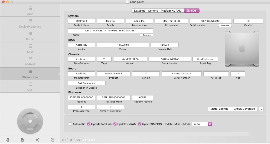Click the share icon in bottom toolbar
The width and height of the screenshot is (270, 144).
click(37, 140)
